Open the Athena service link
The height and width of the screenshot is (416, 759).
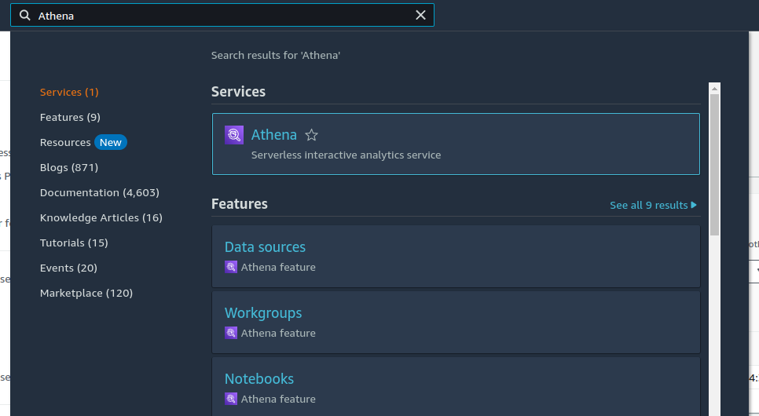point(273,135)
